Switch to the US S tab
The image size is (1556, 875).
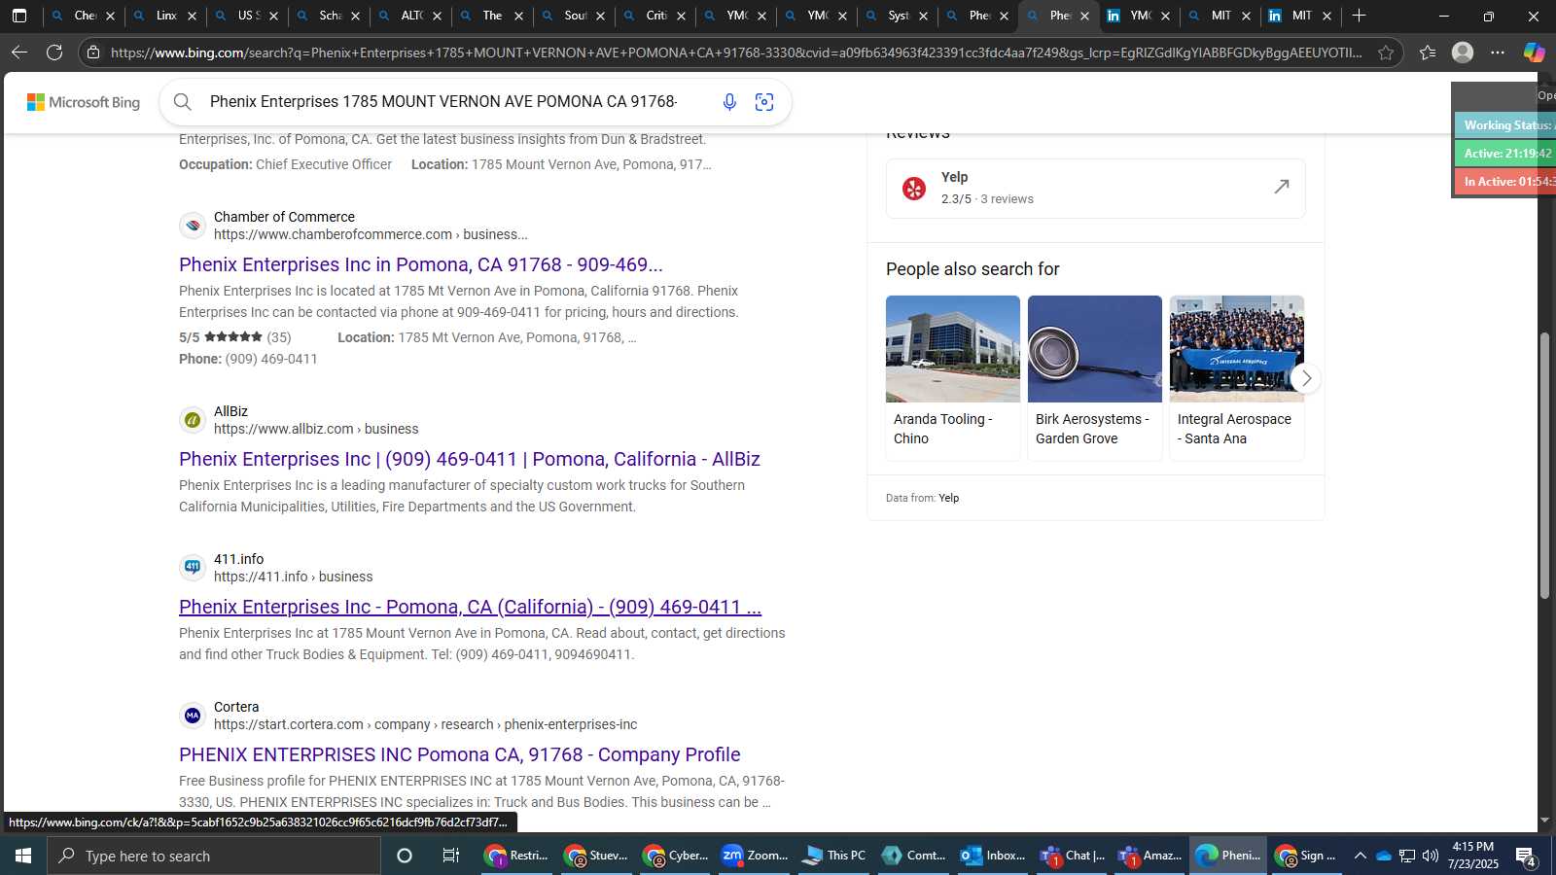click(248, 16)
